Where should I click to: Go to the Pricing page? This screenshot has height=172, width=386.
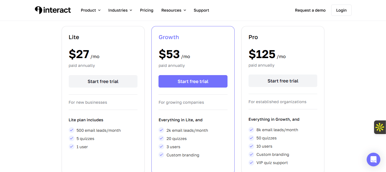147,10
